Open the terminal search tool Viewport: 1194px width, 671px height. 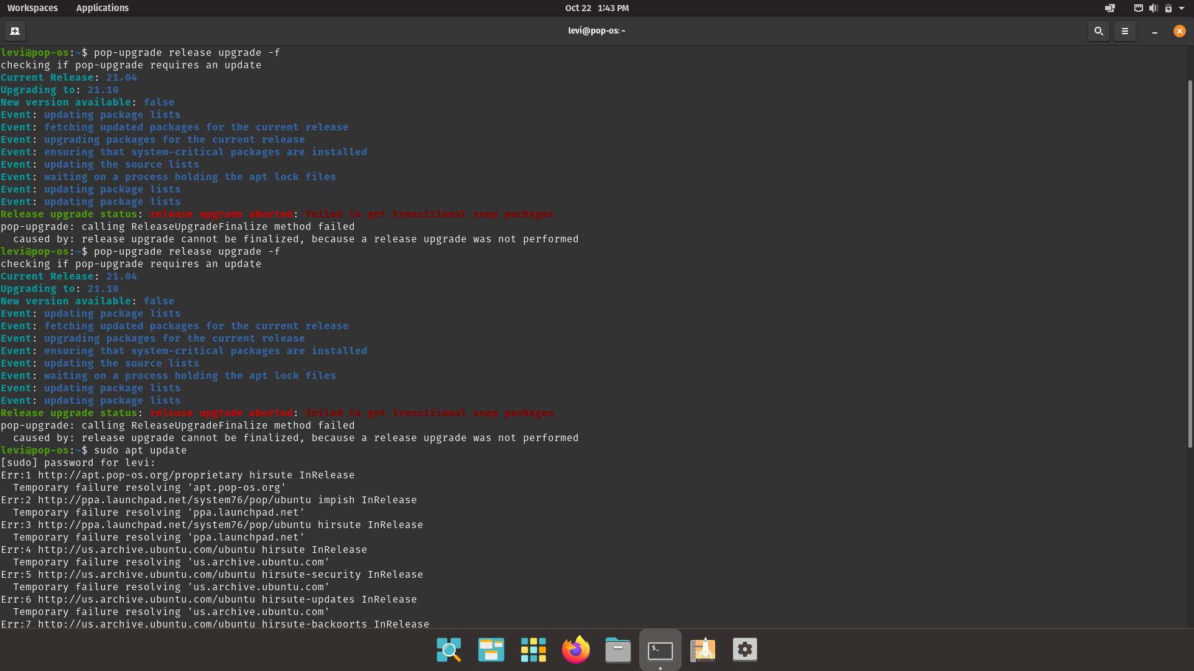click(1099, 30)
